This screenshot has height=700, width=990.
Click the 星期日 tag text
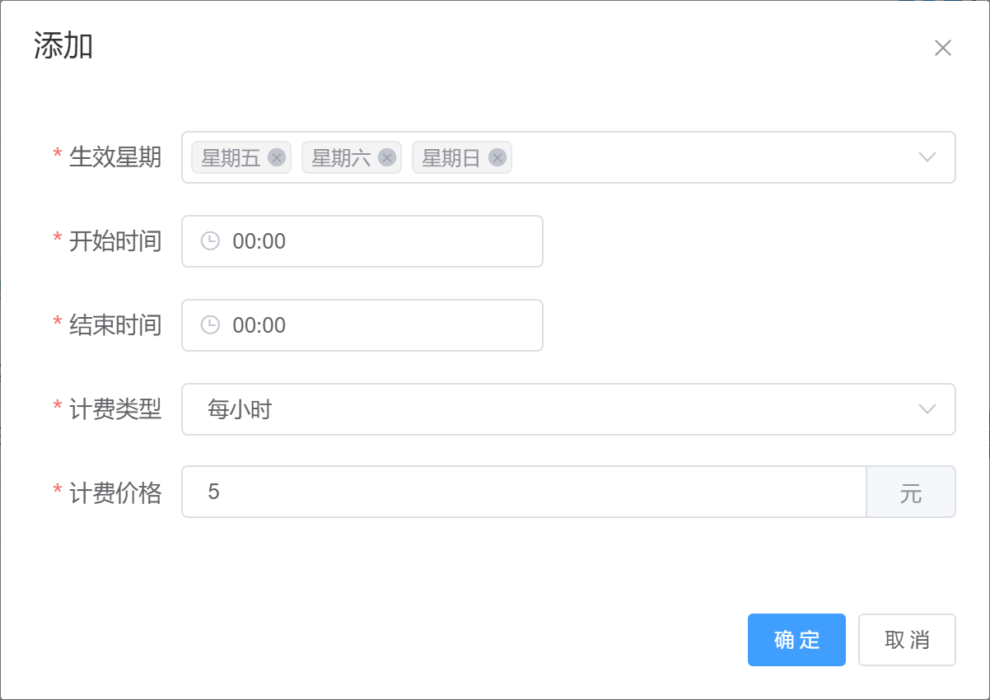pyautogui.click(x=451, y=157)
